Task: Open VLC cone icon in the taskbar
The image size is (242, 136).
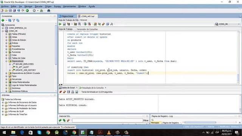Action: coord(109,133)
